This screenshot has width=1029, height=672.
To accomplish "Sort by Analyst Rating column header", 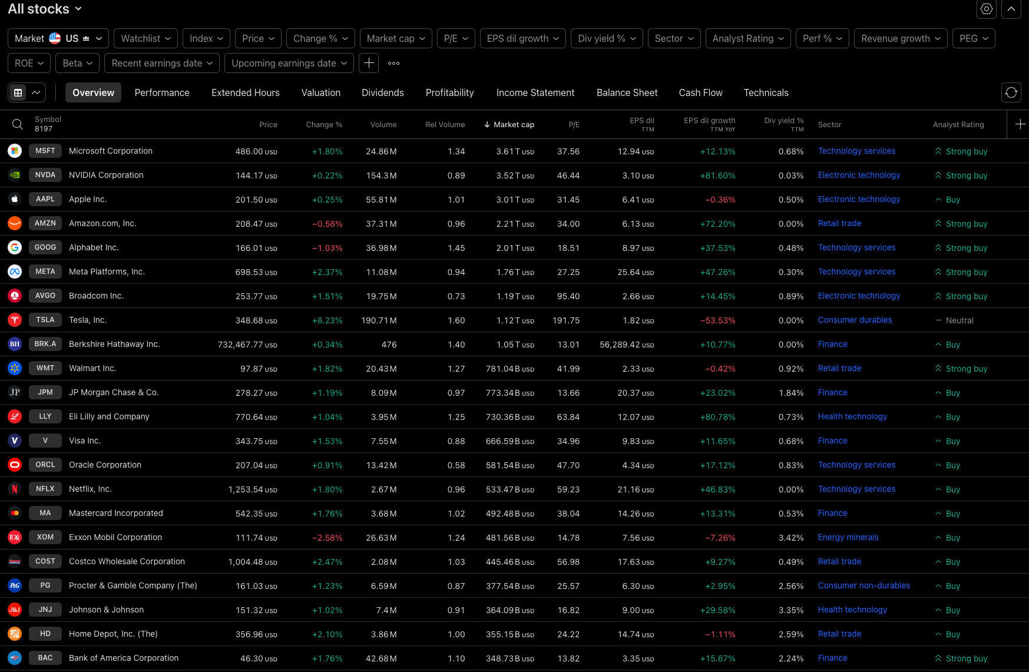I will coord(958,124).
